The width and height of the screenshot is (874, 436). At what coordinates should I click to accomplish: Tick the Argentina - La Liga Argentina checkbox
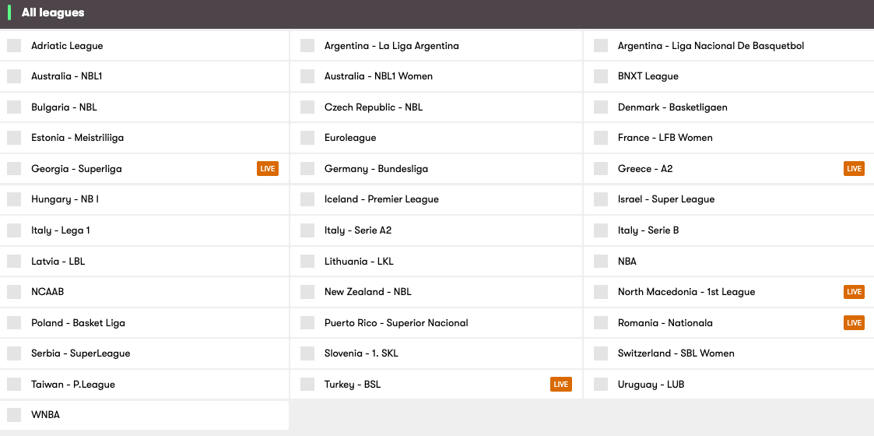pos(307,46)
